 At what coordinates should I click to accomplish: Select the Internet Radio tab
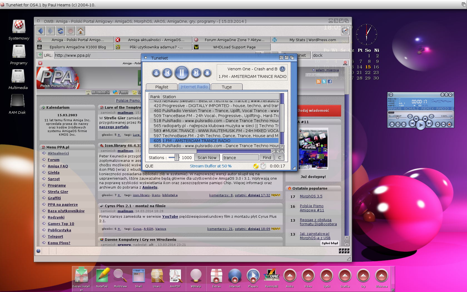tap(194, 87)
